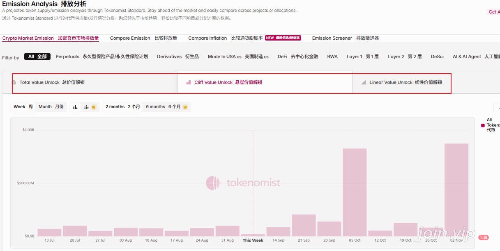Viewport: 500px width, 251px height.
Task: Click the tall 02 Nov bar
Action: coord(457,190)
